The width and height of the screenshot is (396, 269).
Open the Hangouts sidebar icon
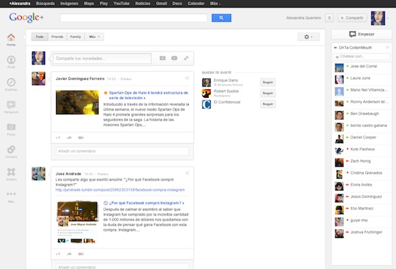[11, 106]
